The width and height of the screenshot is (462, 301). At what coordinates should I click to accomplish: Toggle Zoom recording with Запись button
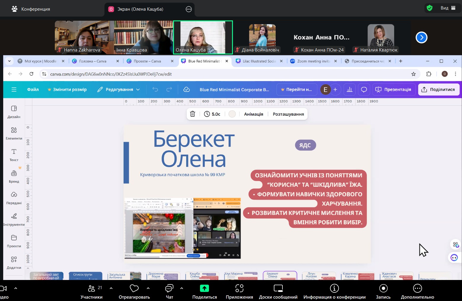(383, 291)
